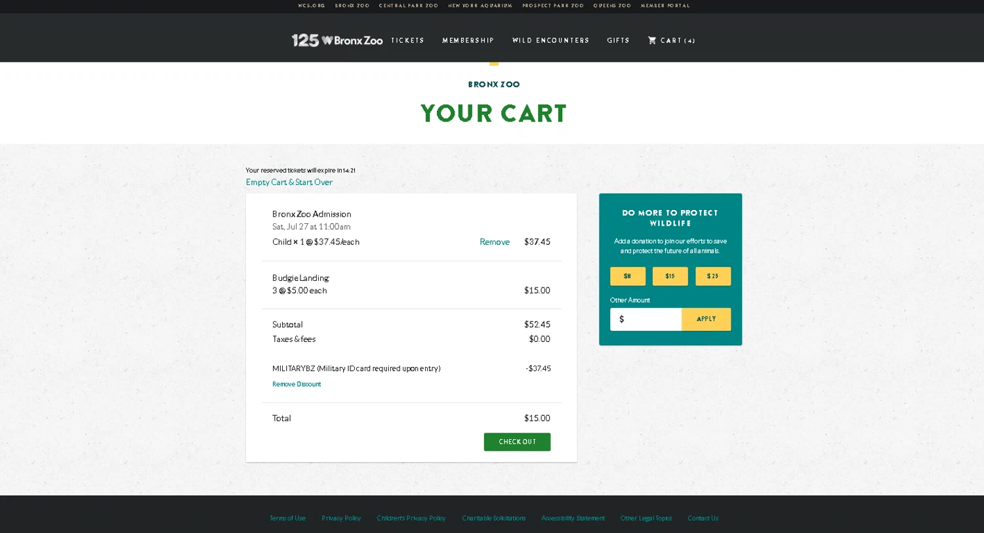This screenshot has height=533, width=984.
Task: Visit WCS.ORG from top bar
Action: tap(312, 6)
